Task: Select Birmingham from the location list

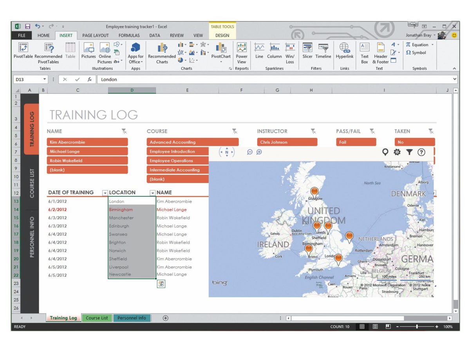Action: (x=122, y=209)
